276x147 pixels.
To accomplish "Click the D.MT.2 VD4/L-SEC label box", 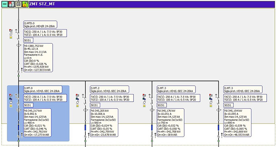I will (x=109, y=89).
